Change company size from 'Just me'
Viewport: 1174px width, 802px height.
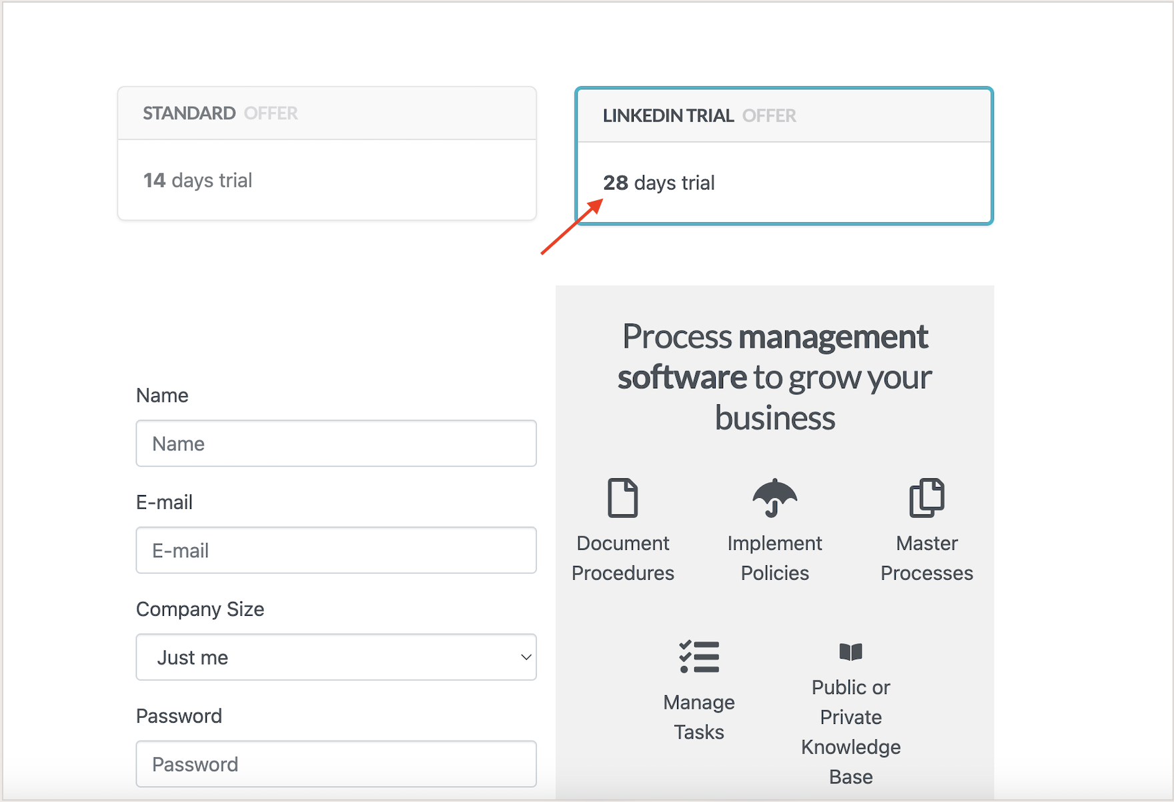coord(336,657)
